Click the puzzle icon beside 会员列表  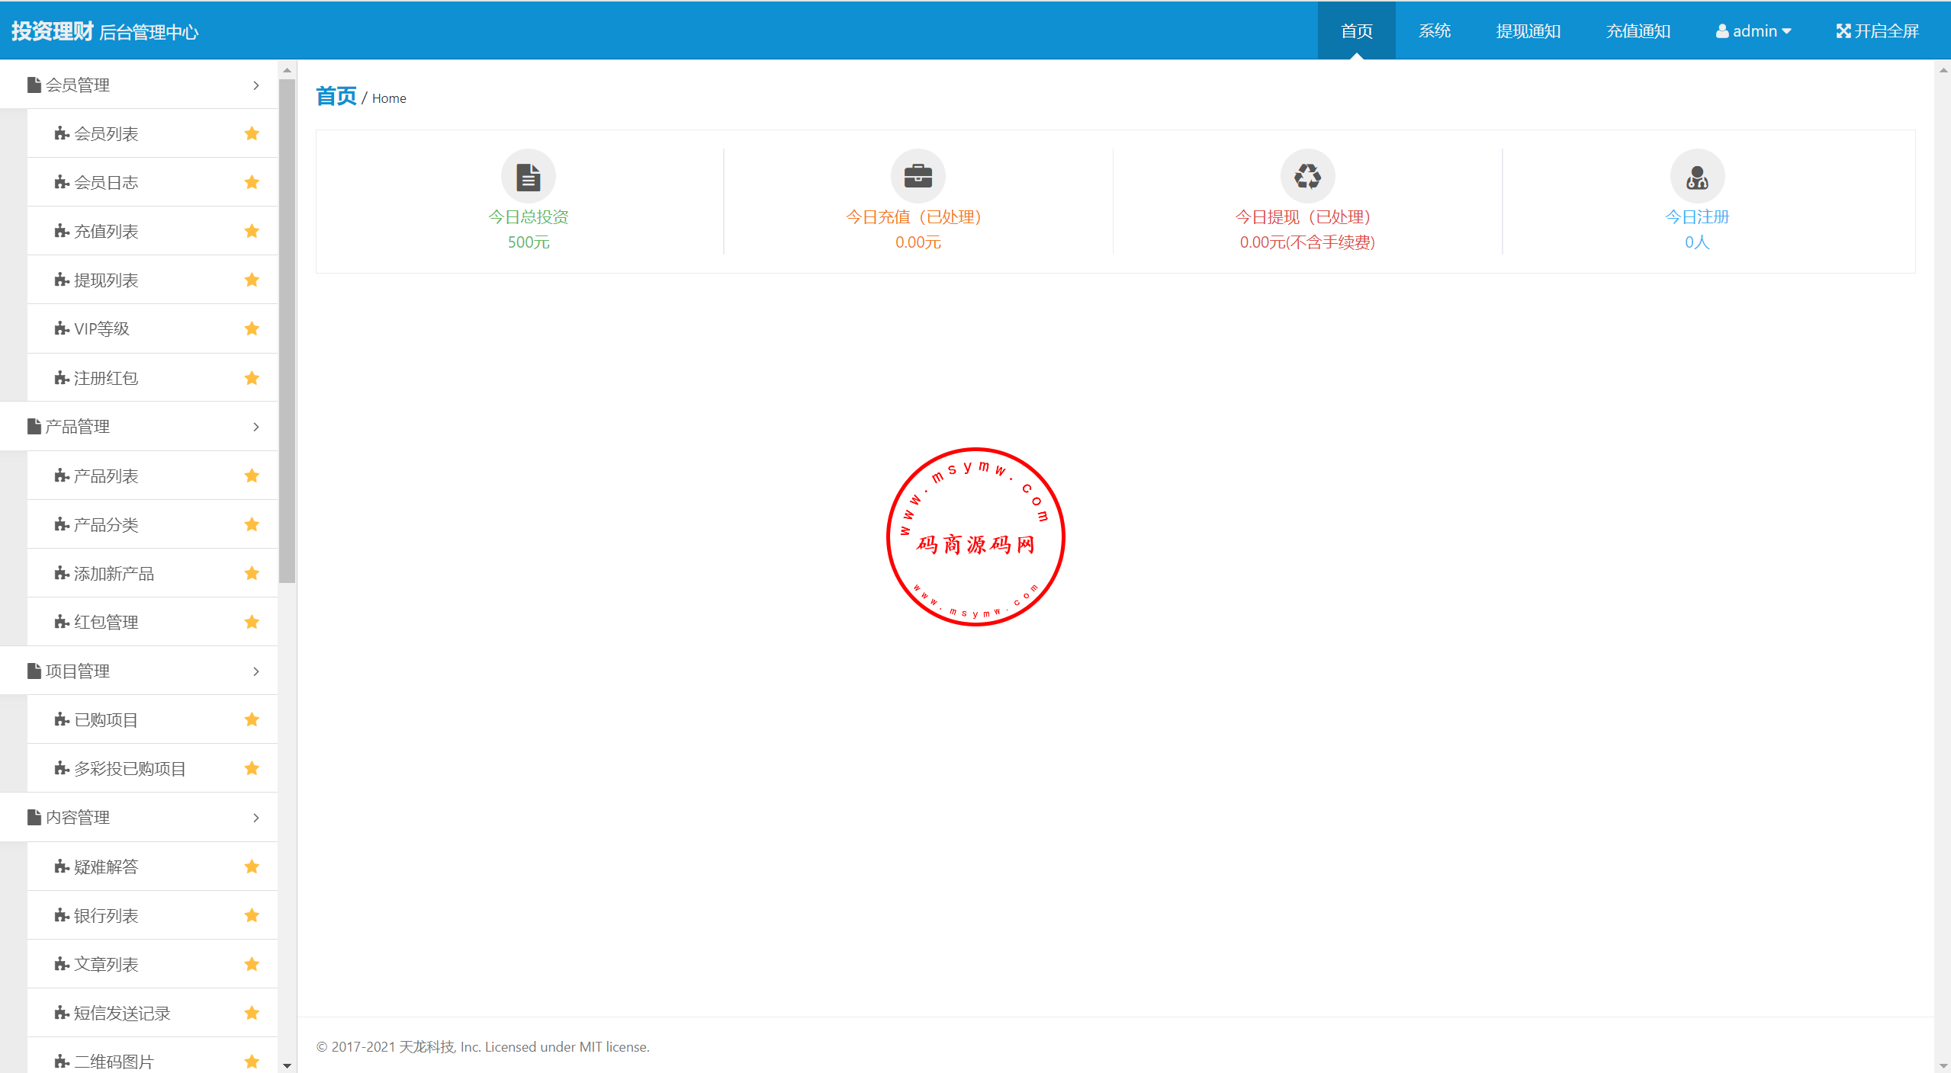click(62, 133)
